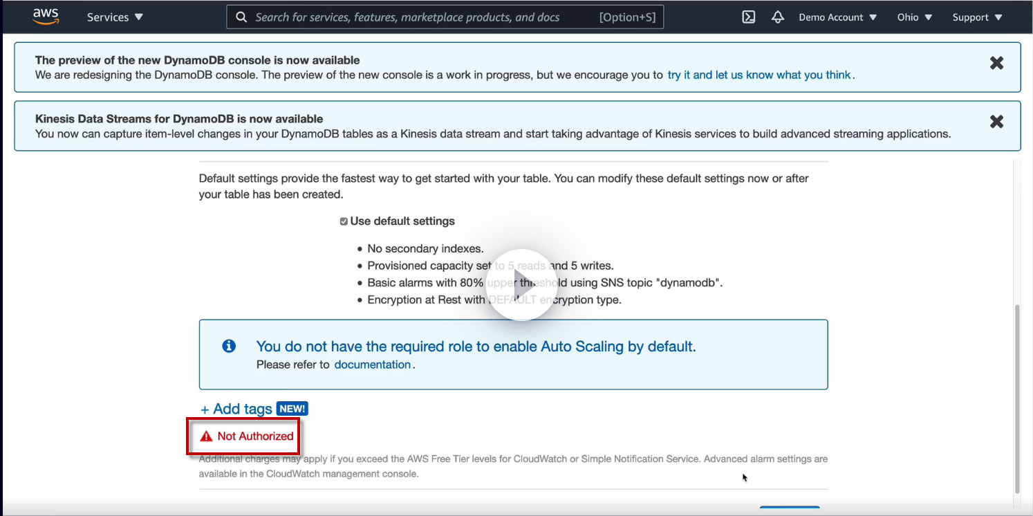
Task: Expand the Add tags section
Action: click(x=236, y=409)
